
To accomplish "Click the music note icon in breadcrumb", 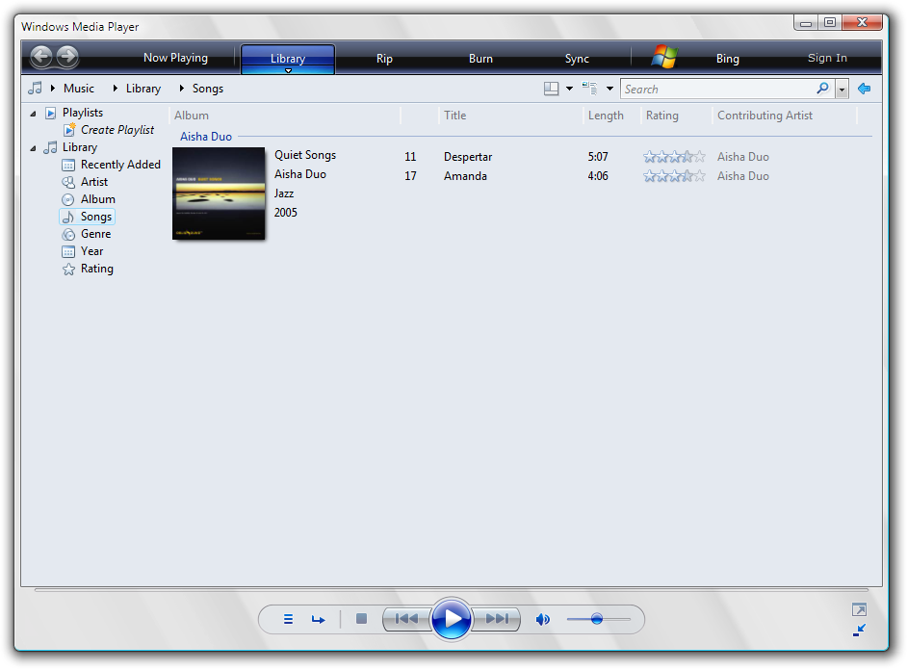I will tap(36, 88).
